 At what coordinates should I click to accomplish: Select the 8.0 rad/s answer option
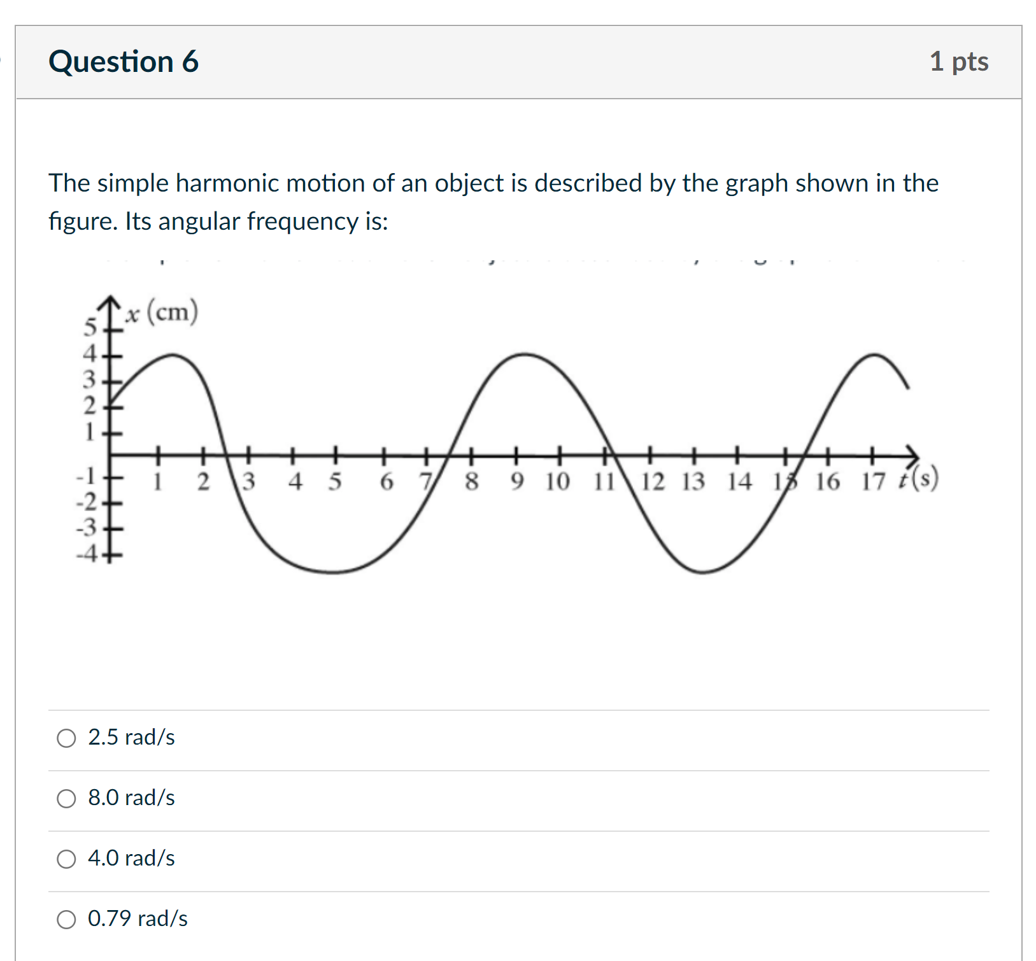[66, 798]
